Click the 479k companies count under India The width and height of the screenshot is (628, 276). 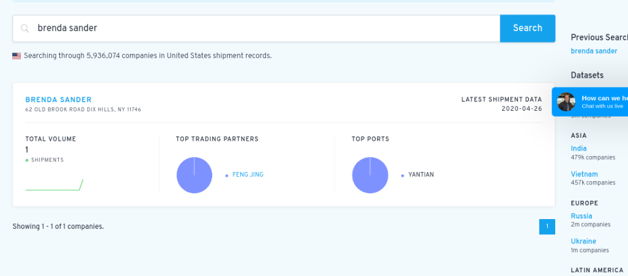pyautogui.click(x=593, y=157)
